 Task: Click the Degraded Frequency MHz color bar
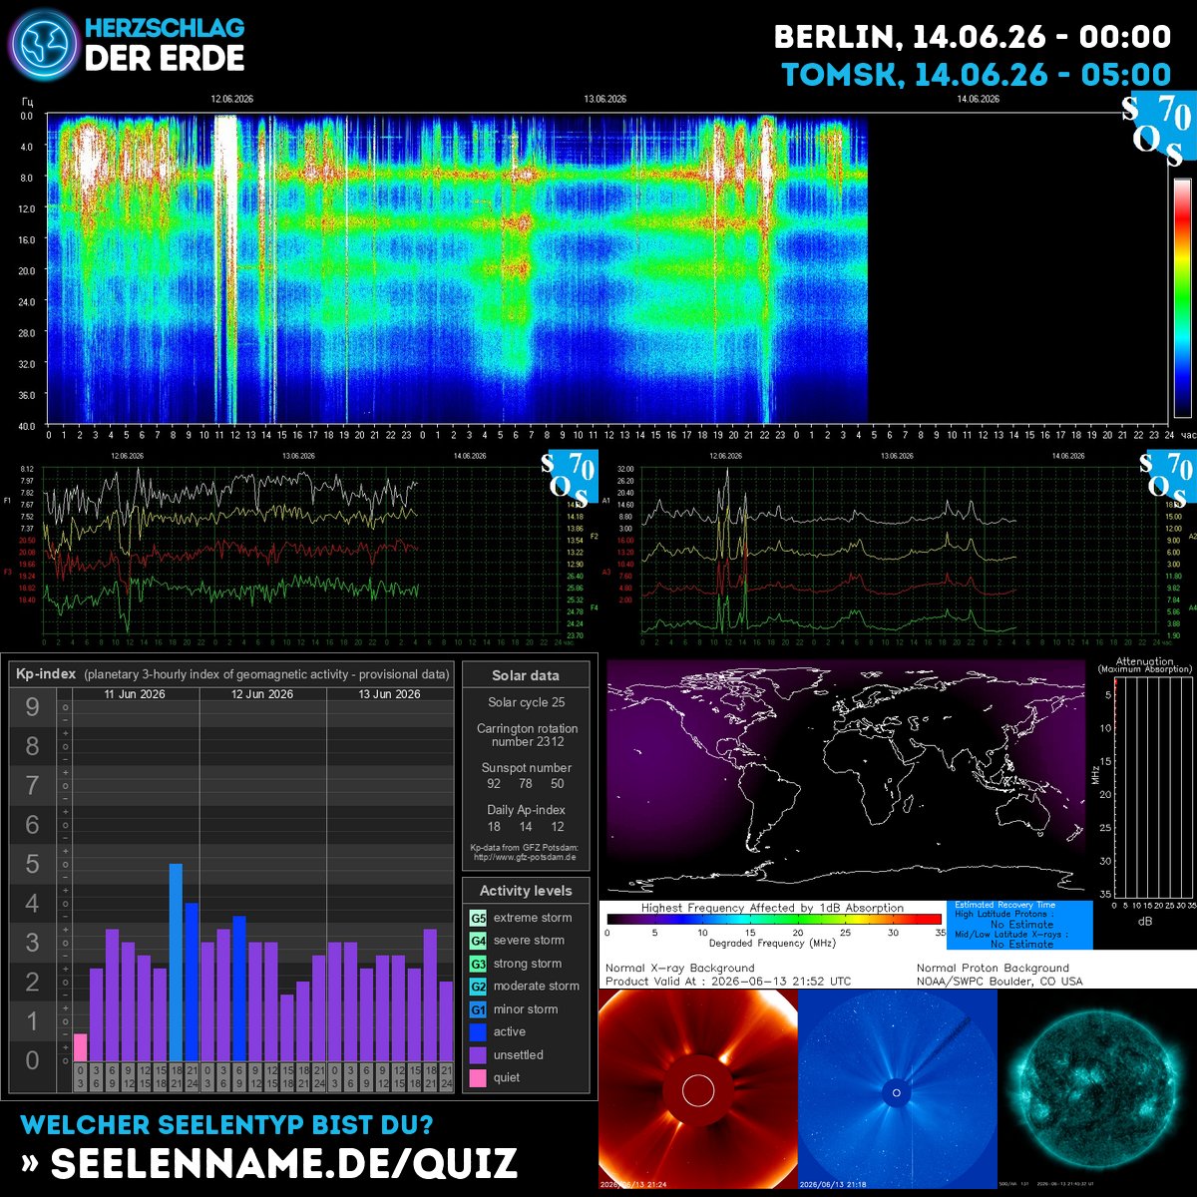coord(774,920)
